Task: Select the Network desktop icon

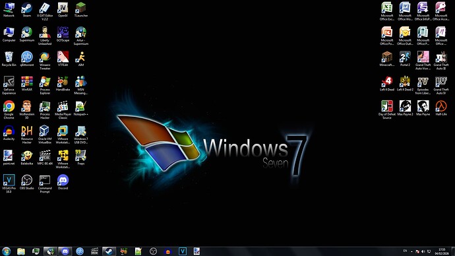Action: [9, 10]
